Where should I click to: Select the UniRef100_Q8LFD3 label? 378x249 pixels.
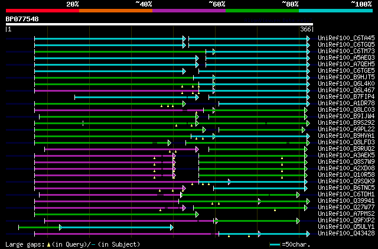(x=346, y=143)
